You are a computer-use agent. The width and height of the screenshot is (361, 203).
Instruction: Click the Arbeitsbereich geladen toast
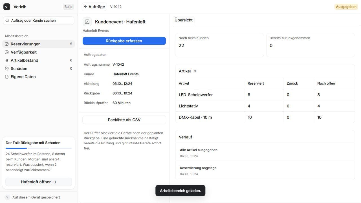pyautogui.click(x=180, y=191)
